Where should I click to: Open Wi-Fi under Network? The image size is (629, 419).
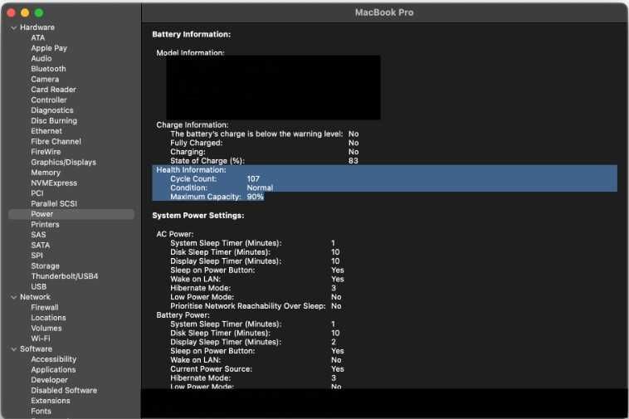(41, 339)
